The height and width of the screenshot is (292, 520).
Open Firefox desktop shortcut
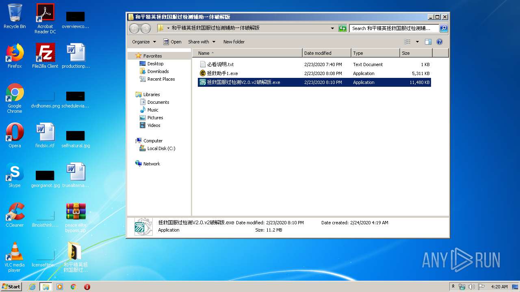15,56
